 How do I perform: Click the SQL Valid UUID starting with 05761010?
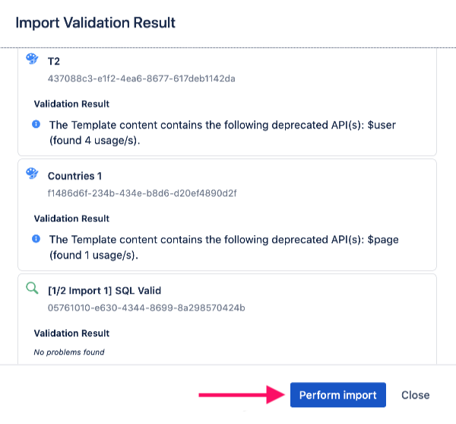tap(146, 308)
